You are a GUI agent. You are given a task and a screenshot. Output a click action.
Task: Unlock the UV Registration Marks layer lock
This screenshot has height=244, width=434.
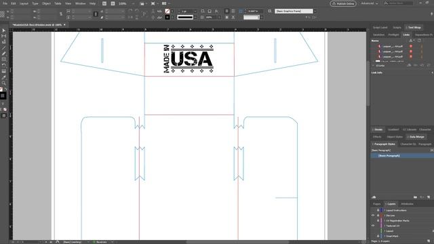(378, 220)
